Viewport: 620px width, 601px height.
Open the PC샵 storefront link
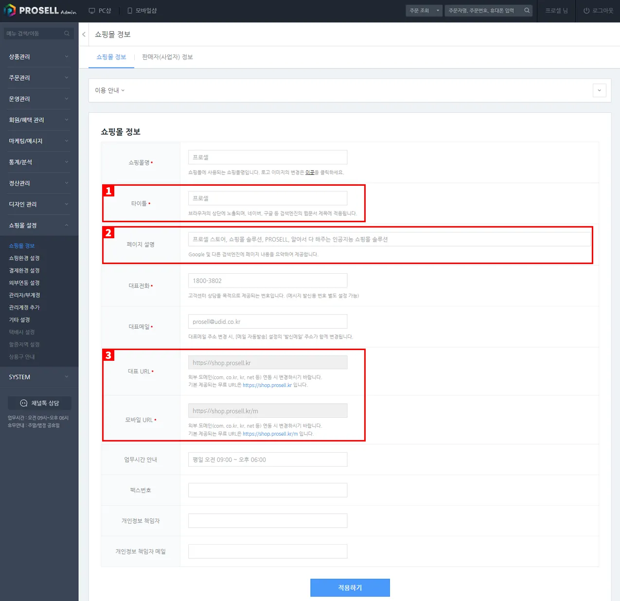100,11
